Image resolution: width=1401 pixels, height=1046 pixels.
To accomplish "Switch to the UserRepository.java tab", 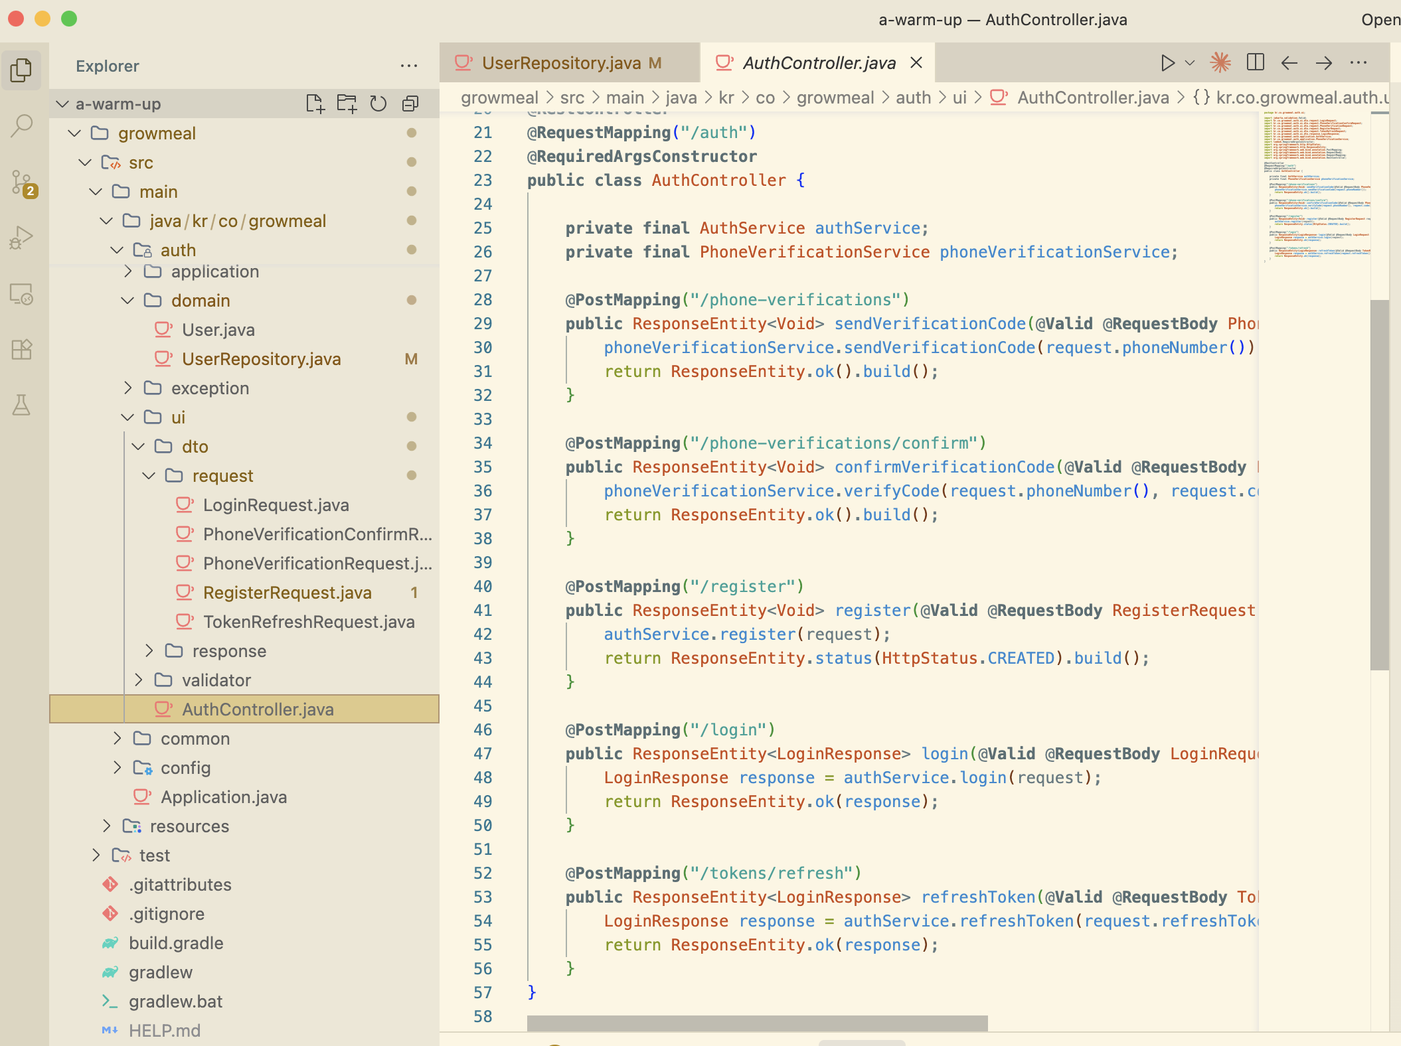I will point(561,63).
